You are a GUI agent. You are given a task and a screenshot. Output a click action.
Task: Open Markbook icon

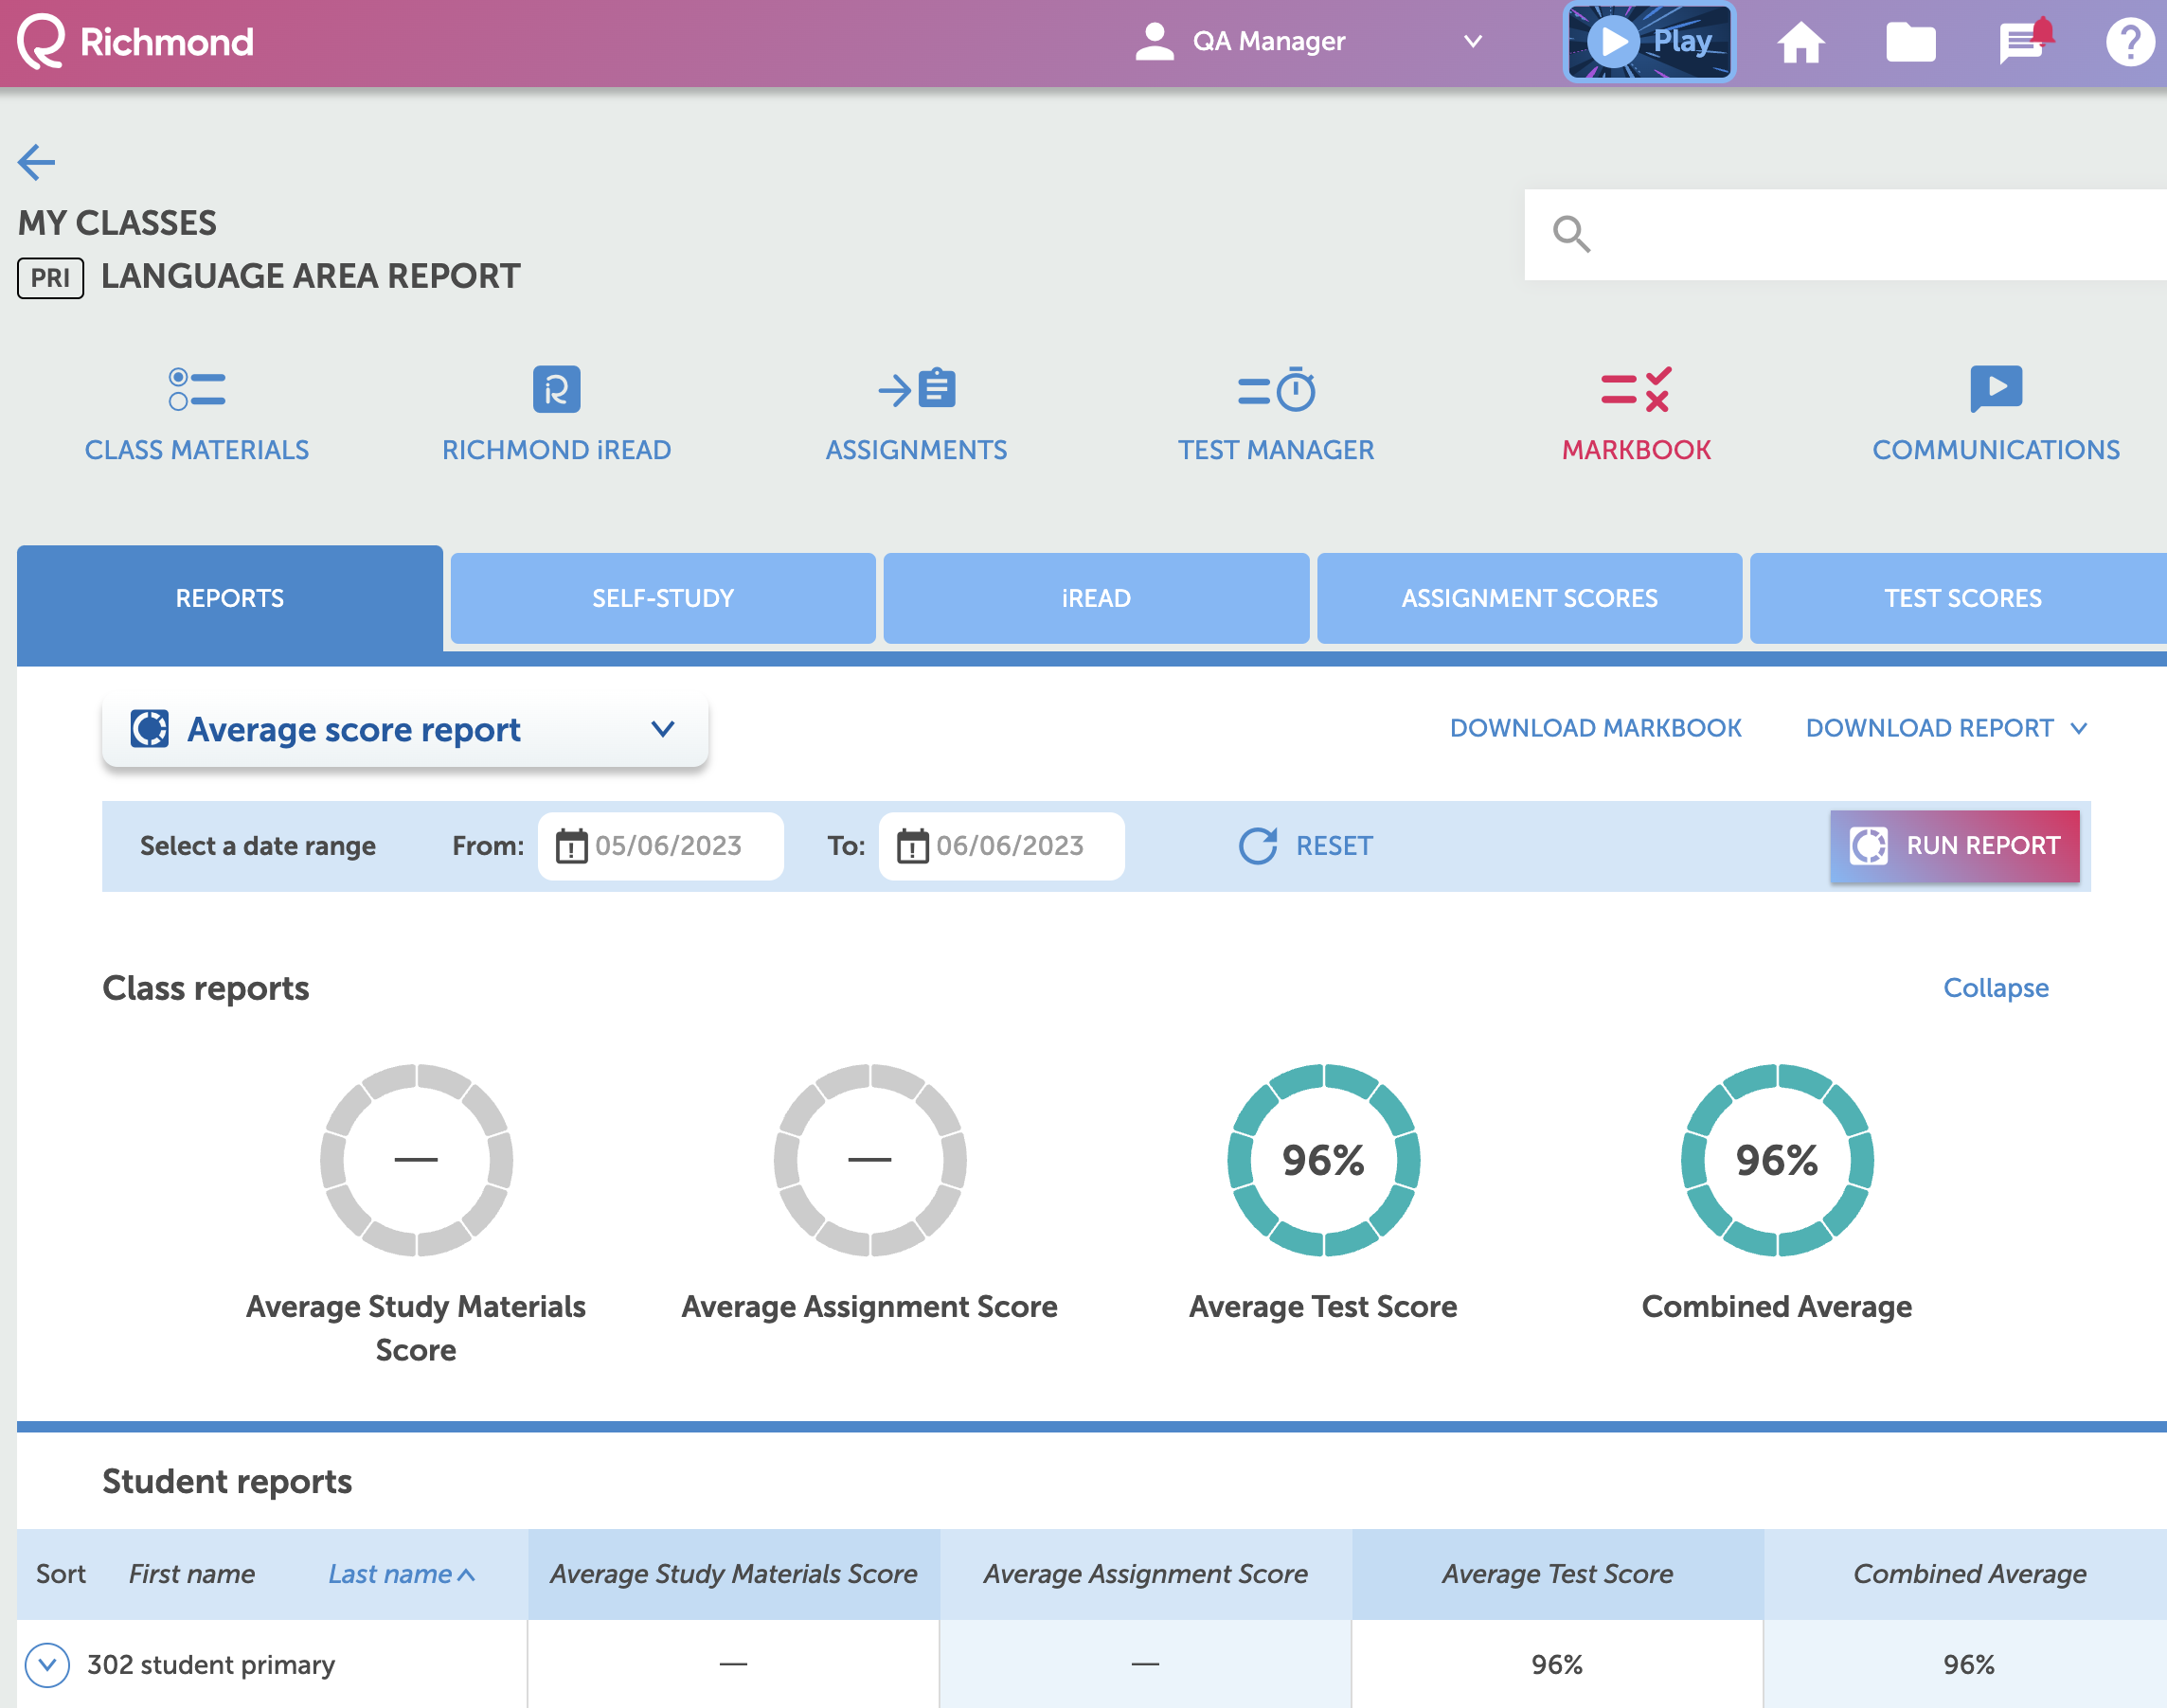[1636, 389]
